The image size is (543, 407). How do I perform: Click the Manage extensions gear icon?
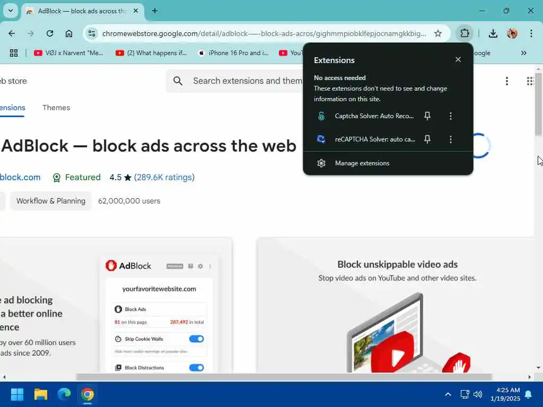click(321, 163)
